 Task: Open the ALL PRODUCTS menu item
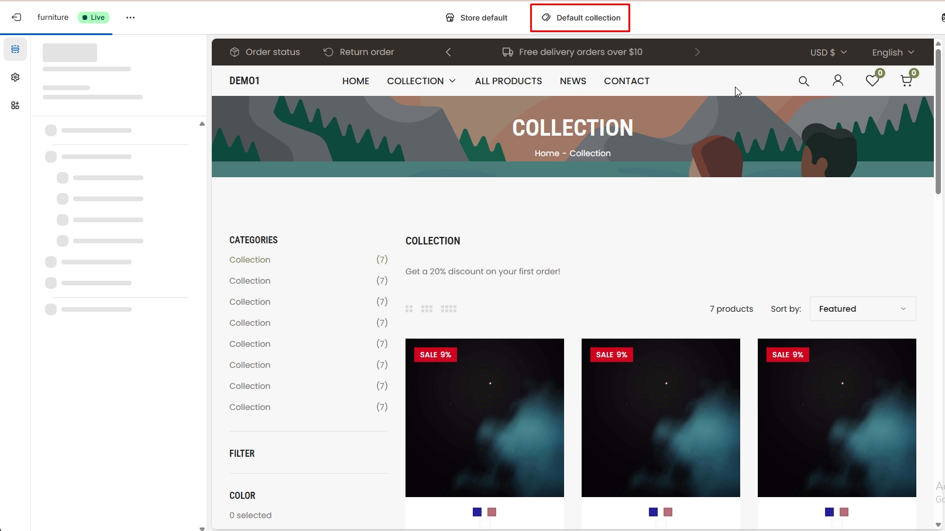tap(508, 81)
